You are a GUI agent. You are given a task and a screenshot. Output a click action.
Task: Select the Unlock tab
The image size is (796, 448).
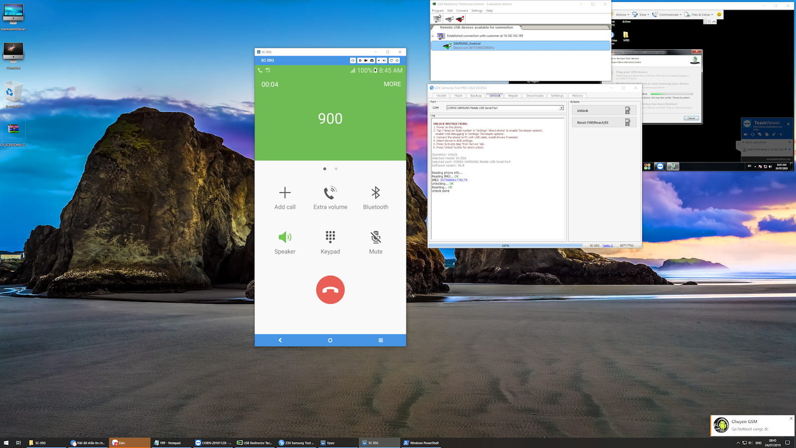click(495, 96)
